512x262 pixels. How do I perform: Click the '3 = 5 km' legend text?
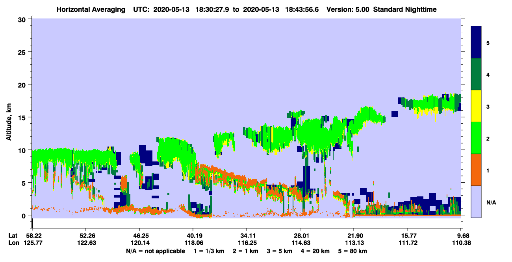pyautogui.click(x=280, y=251)
